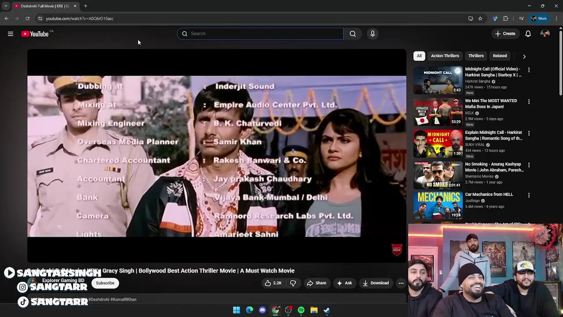Open the Create menu
The height and width of the screenshot is (317, 563).
[505, 33]
